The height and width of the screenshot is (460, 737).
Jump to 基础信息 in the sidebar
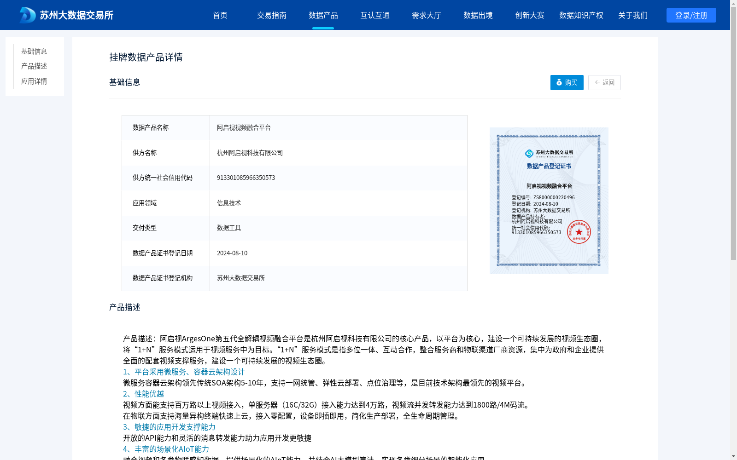pyautogui.click(x=34, y=51)
